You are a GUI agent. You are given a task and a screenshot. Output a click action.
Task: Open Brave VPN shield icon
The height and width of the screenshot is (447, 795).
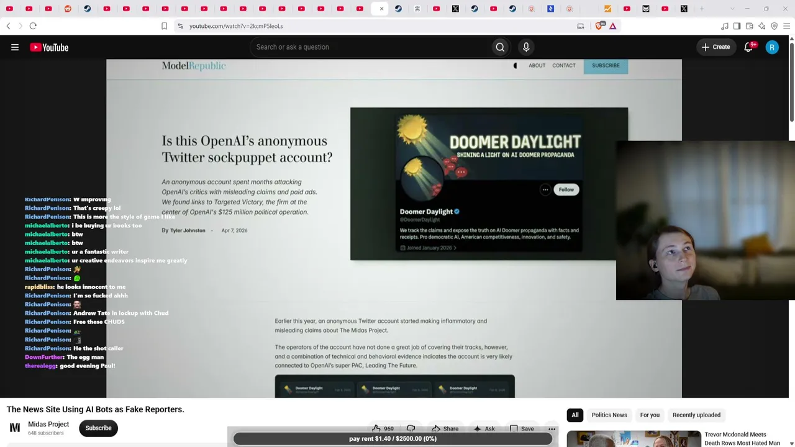[x=775, y=26]
